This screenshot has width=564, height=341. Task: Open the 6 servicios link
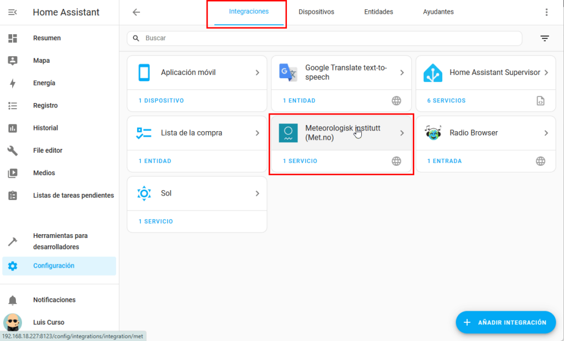pyautogui.click(x=446, y=101)
